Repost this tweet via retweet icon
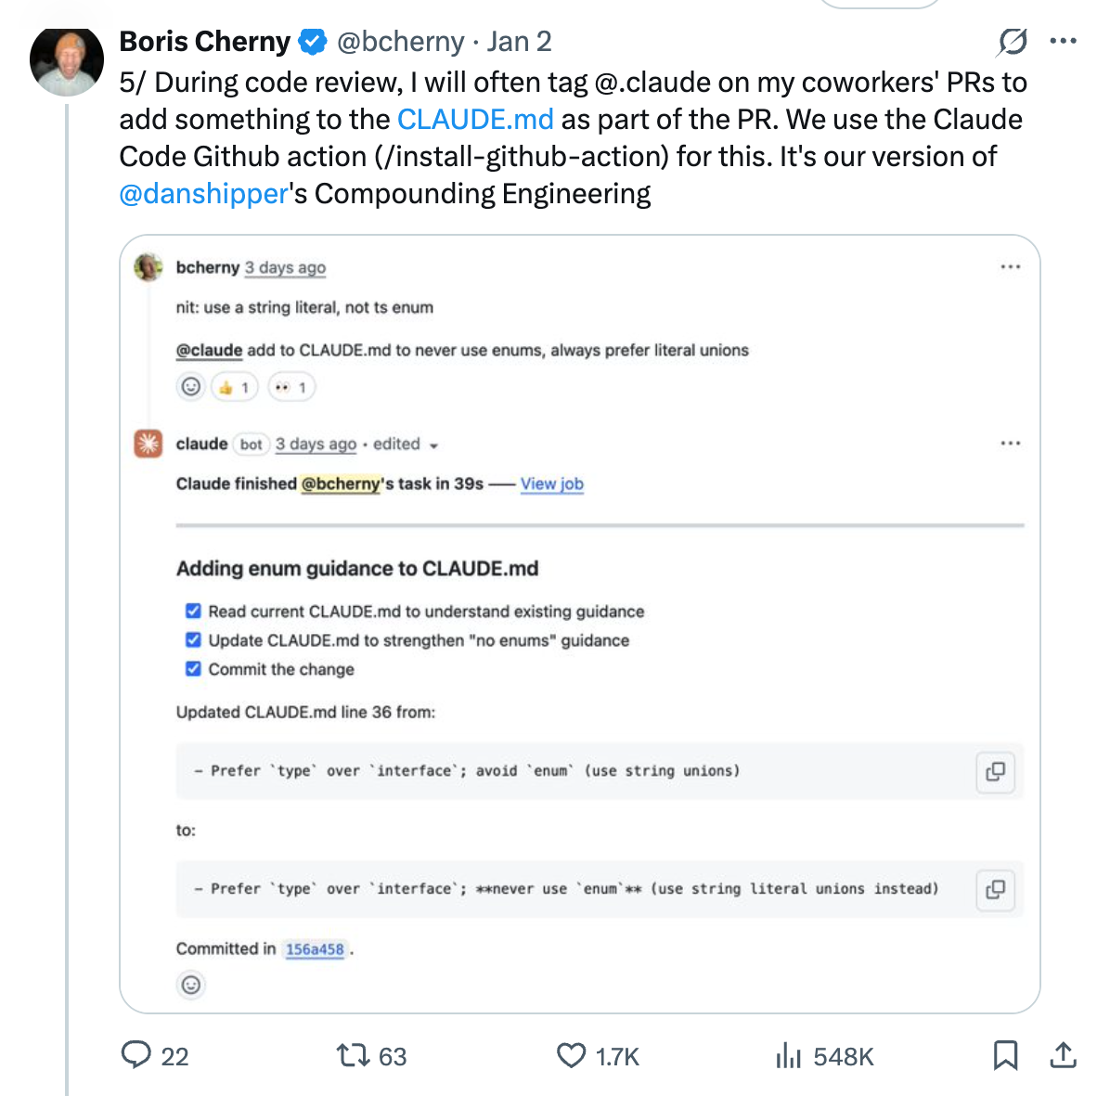1110x1096 pixels. coord(353,1055)
